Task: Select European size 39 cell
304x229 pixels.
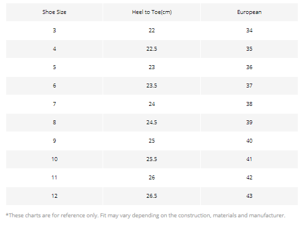Action: pyautogui.click(x=249, y=123)
